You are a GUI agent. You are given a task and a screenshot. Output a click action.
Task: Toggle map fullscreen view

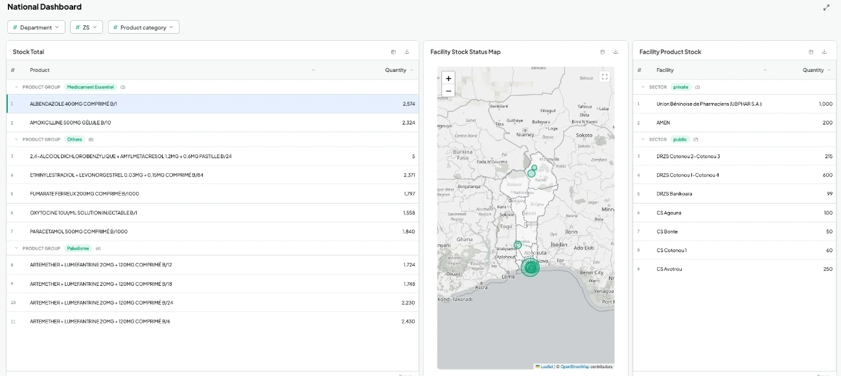605,76
